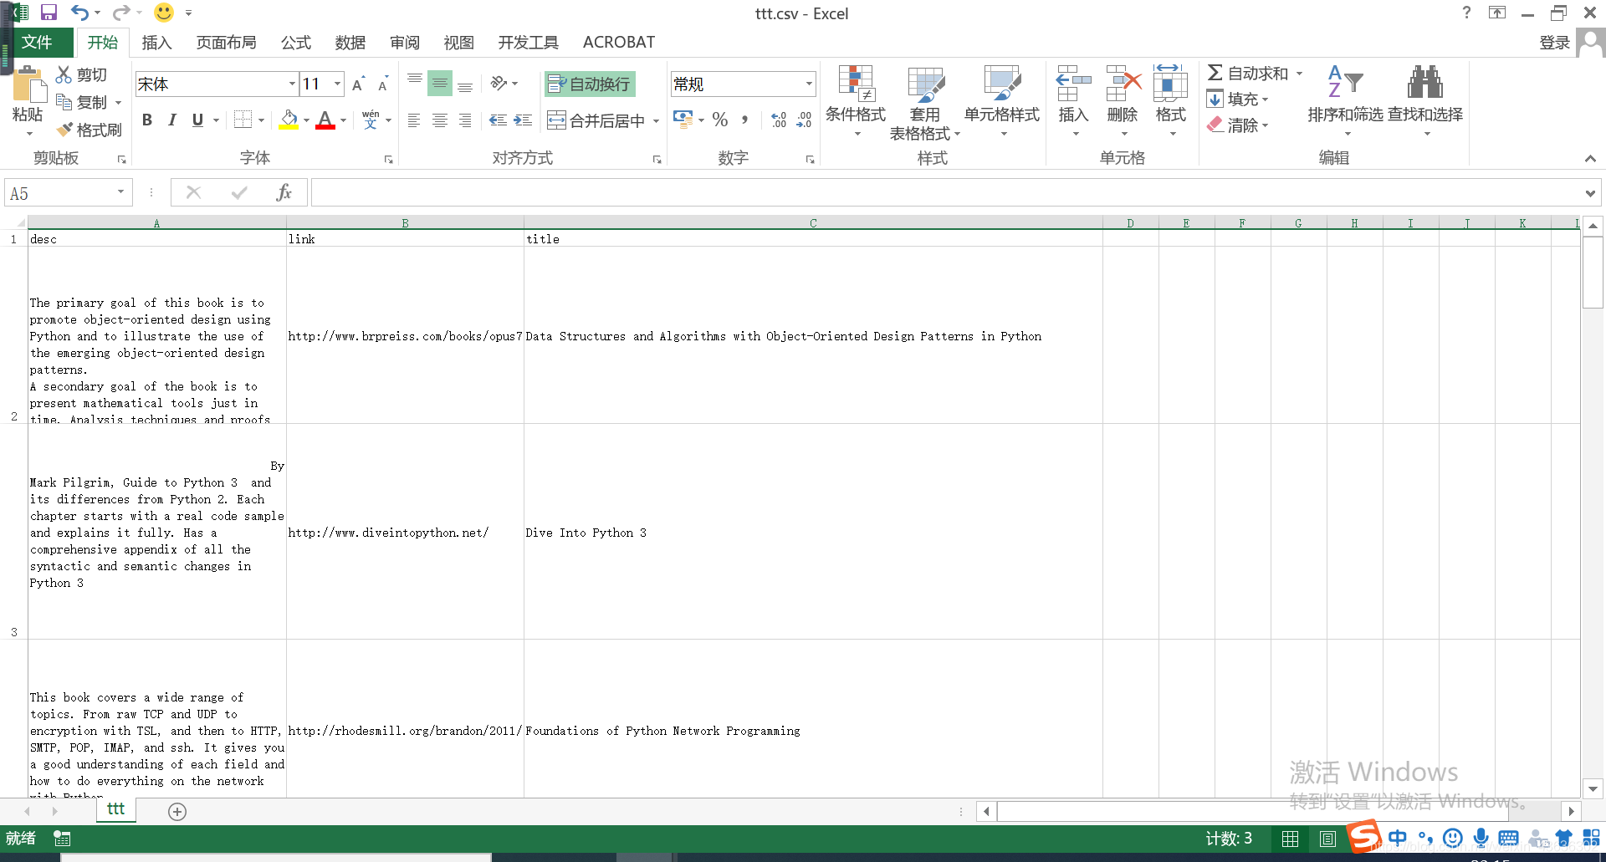
Task: Add a new sheet with plus button
Action: click(x=177, y=811)
